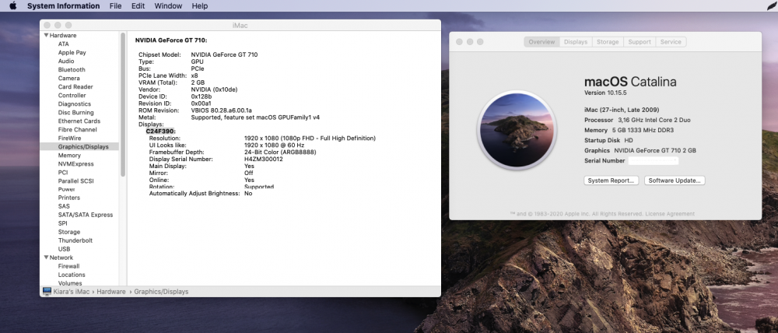Select USB in the sidebar

pos(64,249)
